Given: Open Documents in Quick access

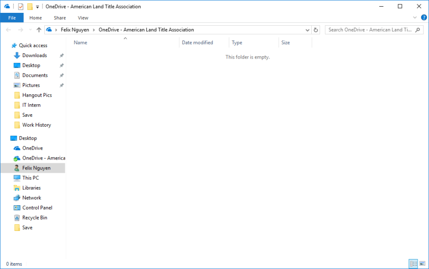Looking at the screenshot, I should [35, 75].
